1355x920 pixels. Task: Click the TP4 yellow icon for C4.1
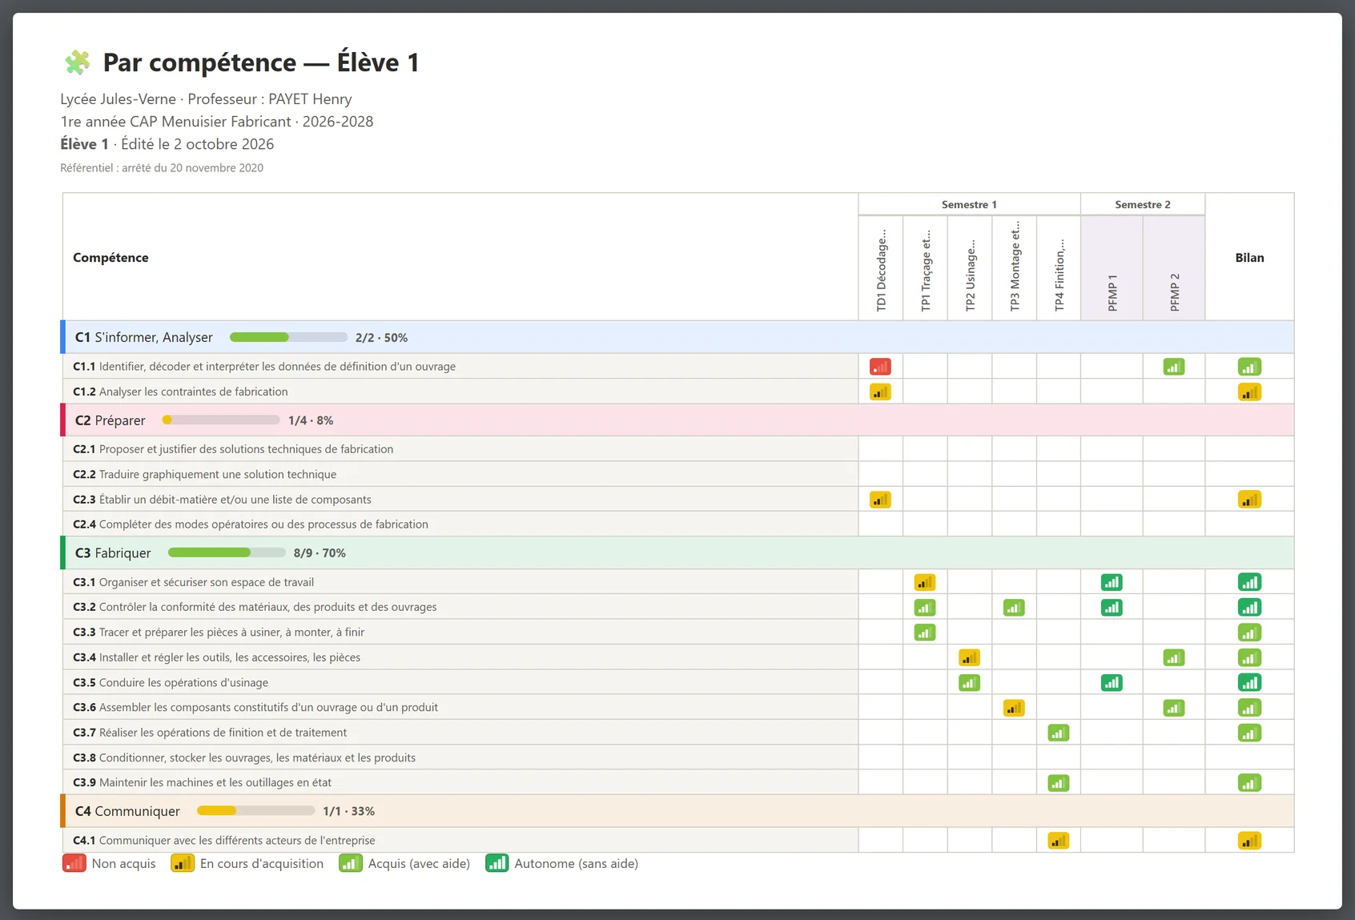1058,841
